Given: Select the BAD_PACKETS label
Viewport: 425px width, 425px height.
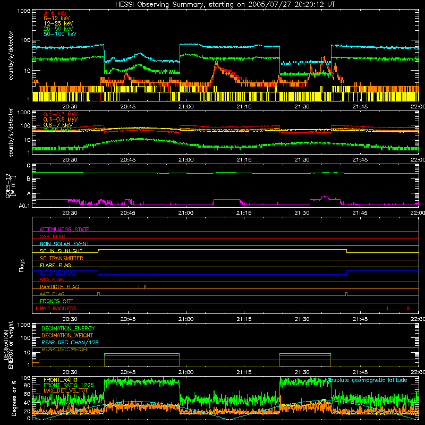Looking at the screenshot, I should click(x=58, y=308).
